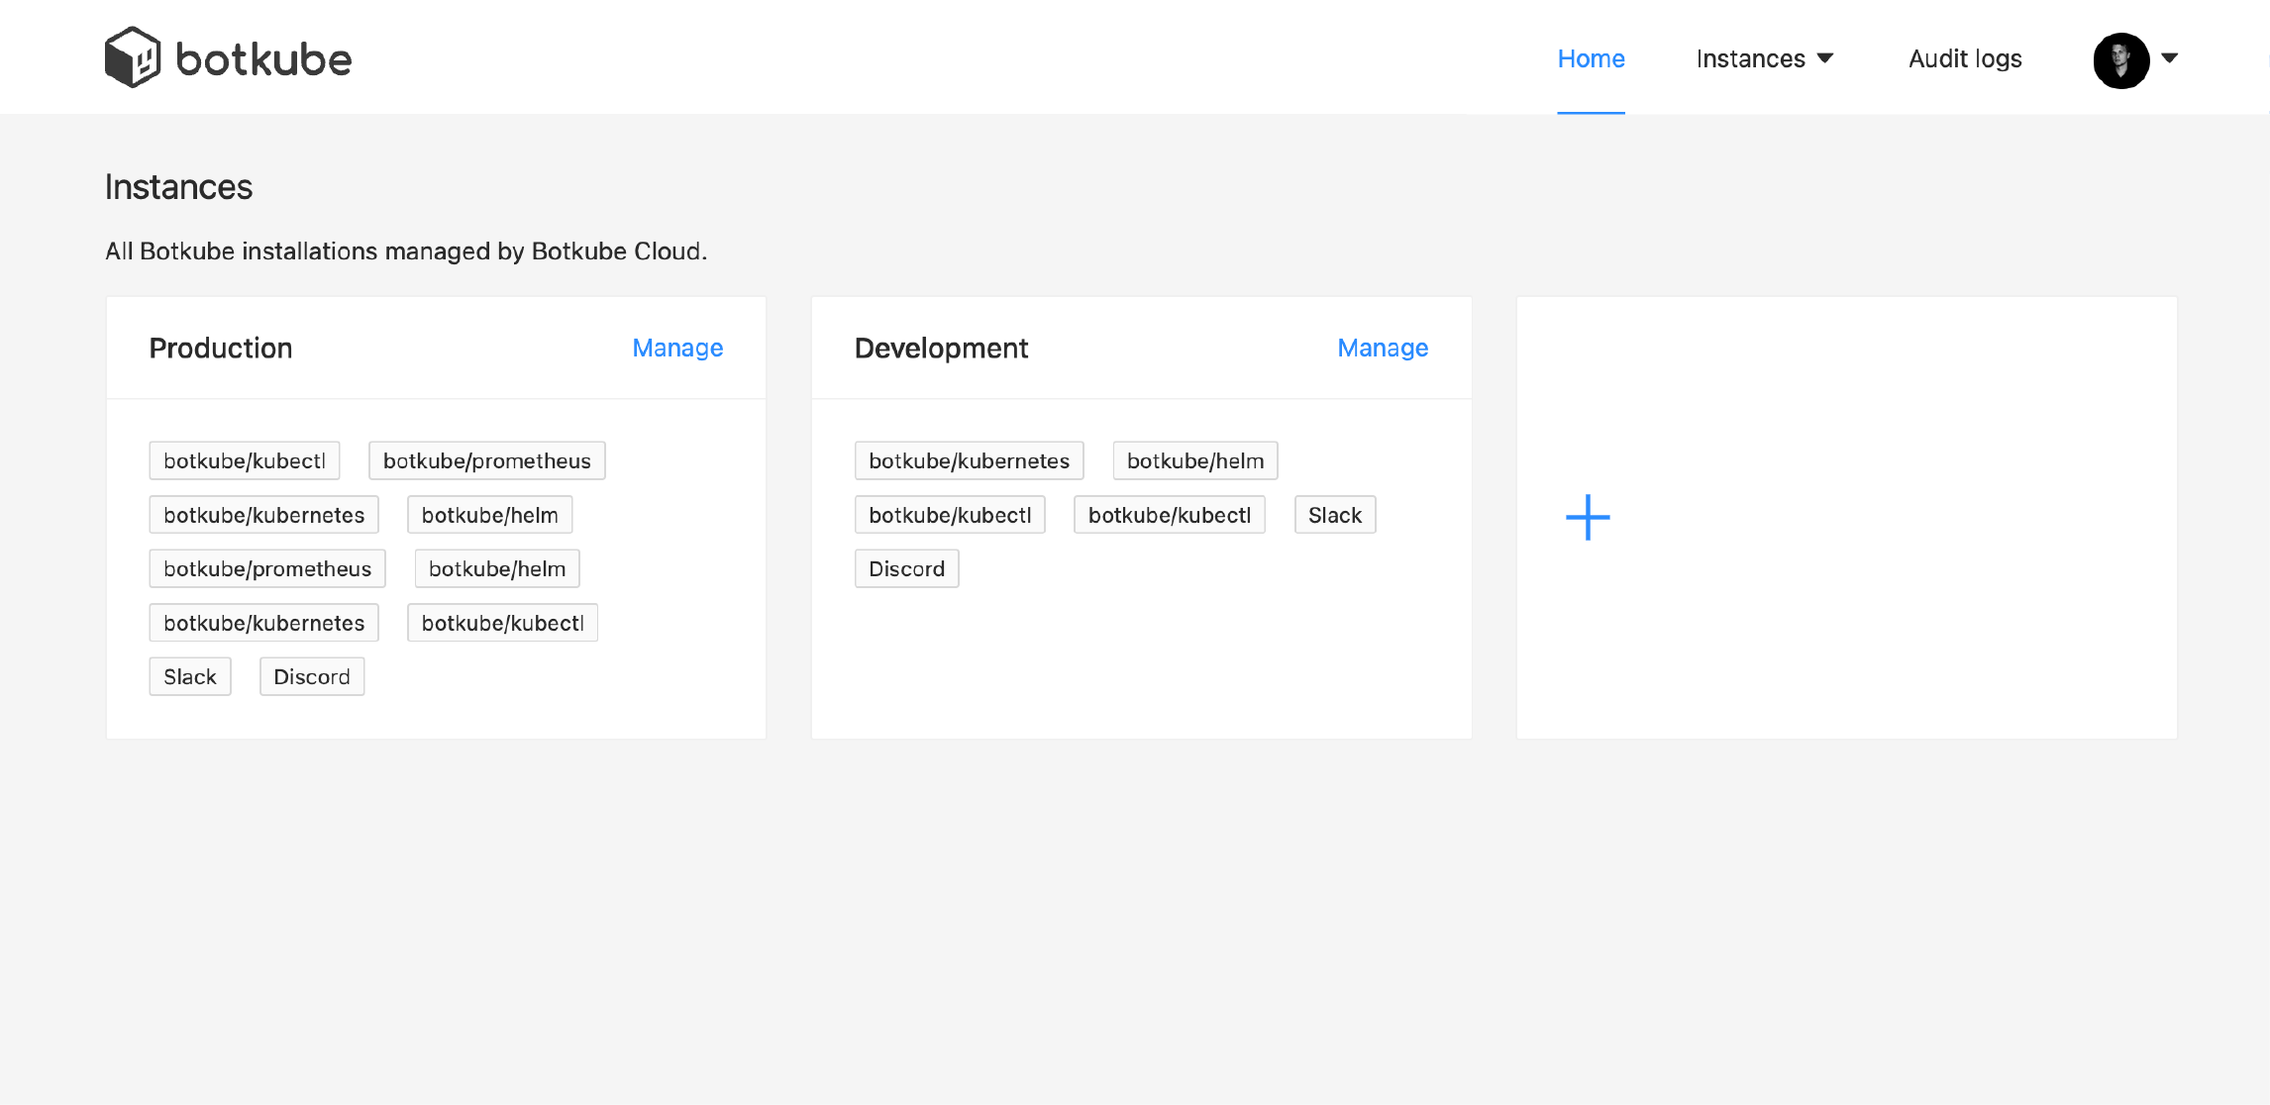2270x1105 pixels.
Task: Select the botkube/kubectl tag in Development
Action: point(950,514)
